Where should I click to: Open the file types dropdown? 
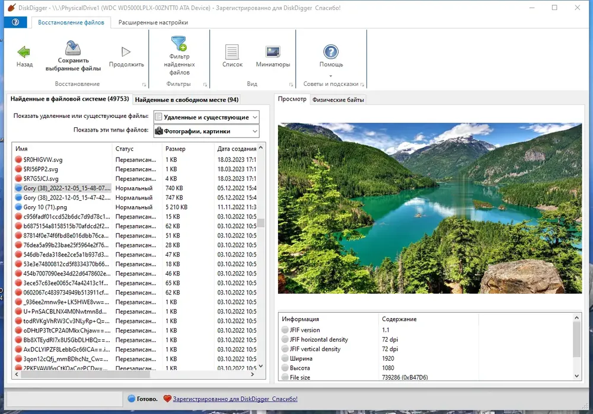point(206,131)
